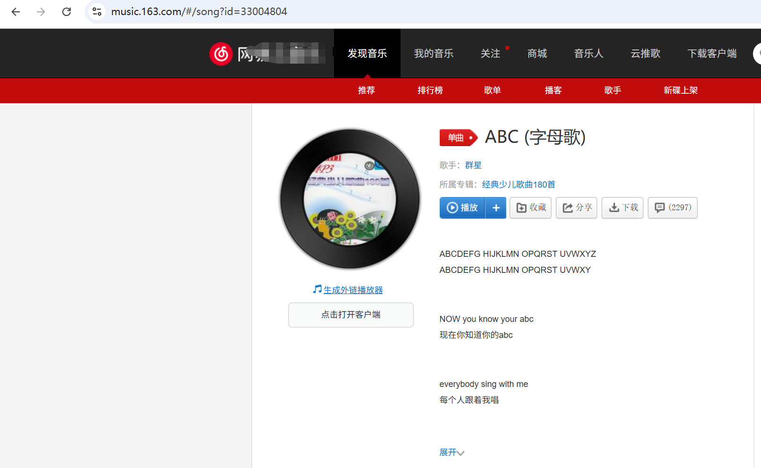Open album link 经典少儿歌曲180首
This screenshot has width=761, height=468.
click(x=518, y=185)
